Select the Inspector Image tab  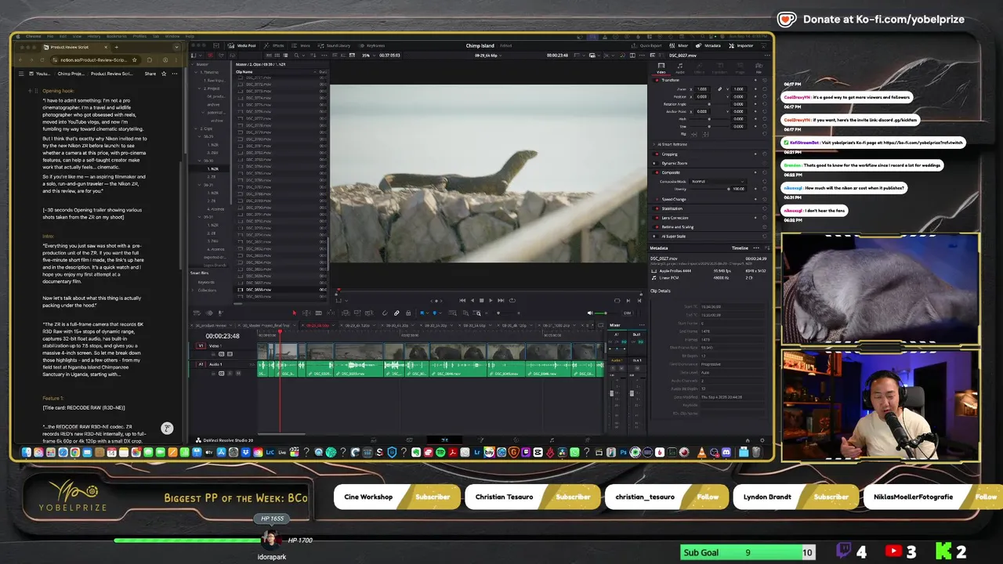(740, 69)
